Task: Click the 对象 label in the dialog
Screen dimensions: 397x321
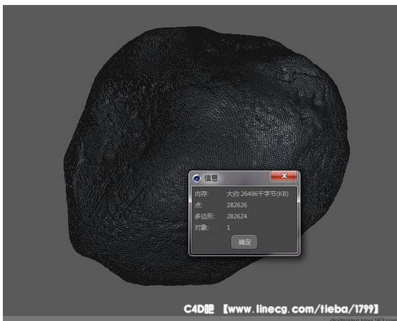Action: (x=202, y=227)
